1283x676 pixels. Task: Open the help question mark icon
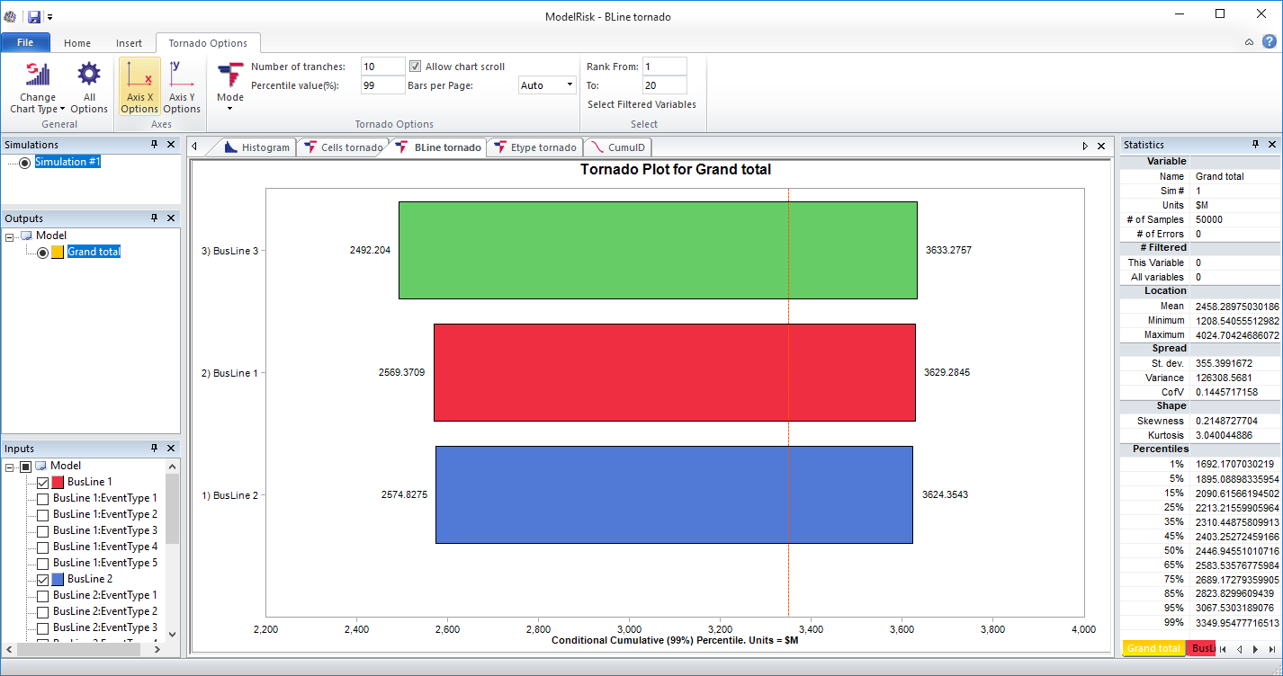tap(1269, 41)
